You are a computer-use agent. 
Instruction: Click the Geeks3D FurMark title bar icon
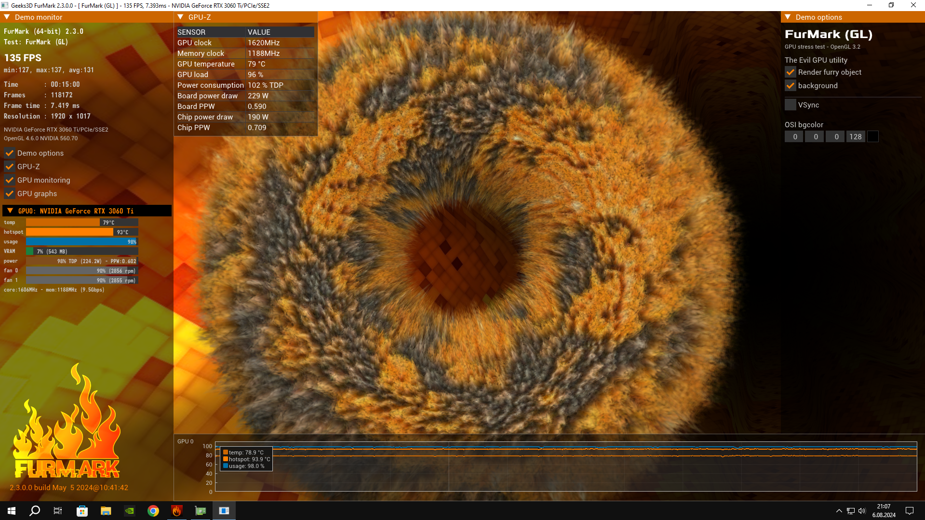tap(5, 5)
